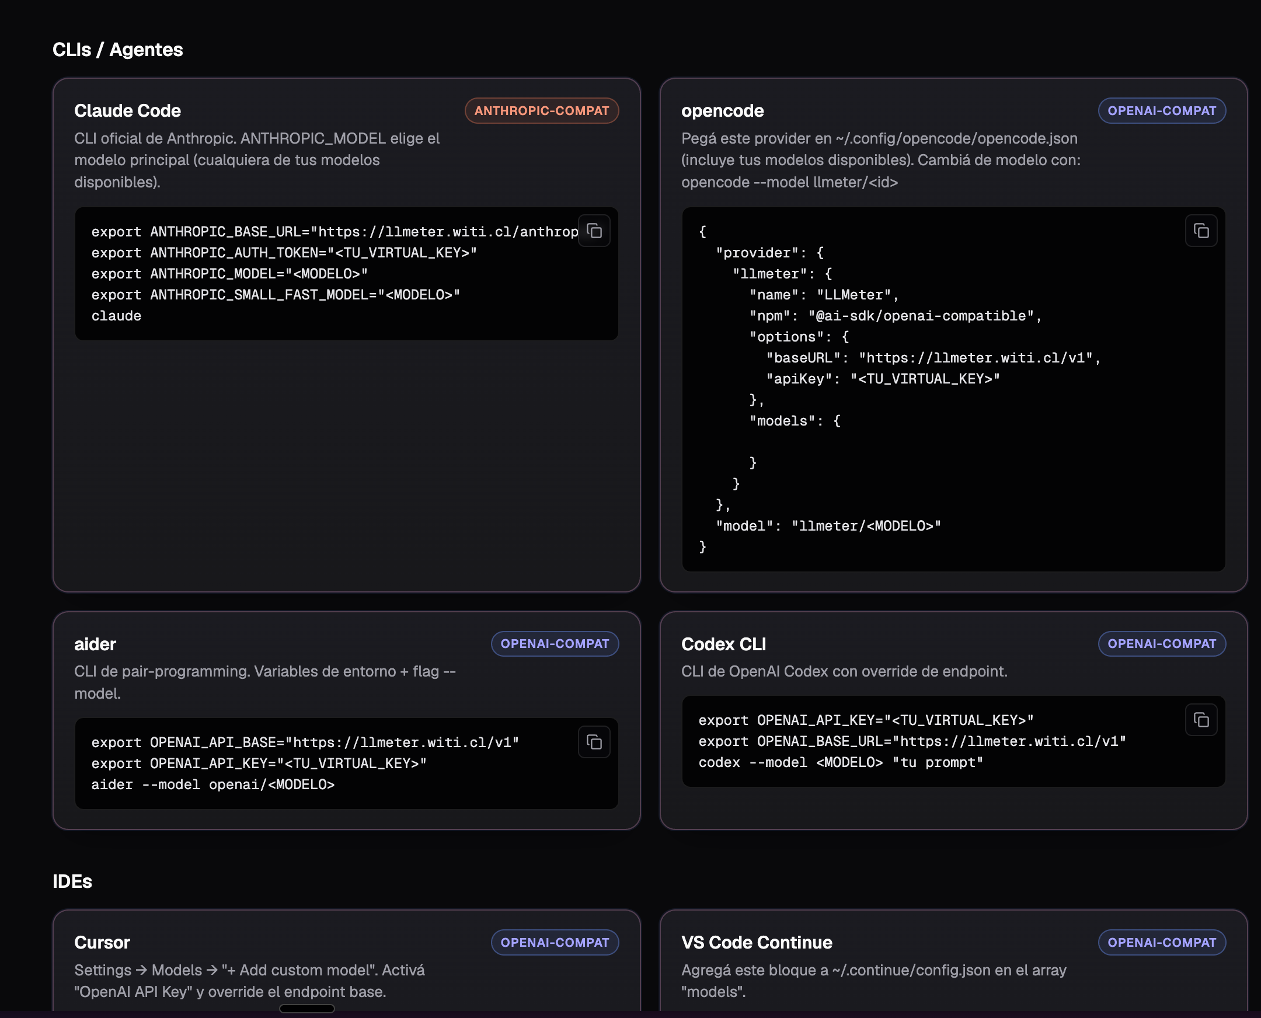This screenshot has width=1261, height=1018.
Task: Click the aider description text
Action: pyautogui.click(x=265, y=682)
